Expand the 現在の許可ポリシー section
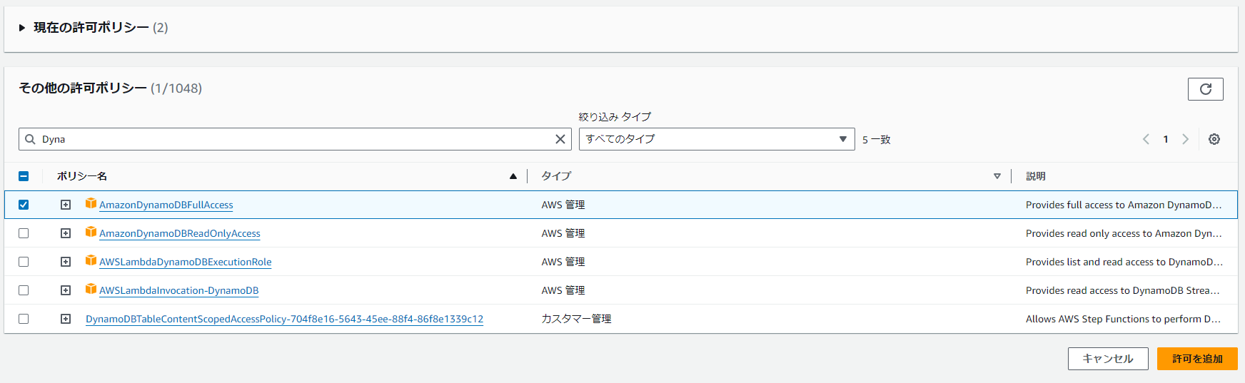Image resolution: width=1245 pixels, height=383 pixels. (x=22, y=28)
